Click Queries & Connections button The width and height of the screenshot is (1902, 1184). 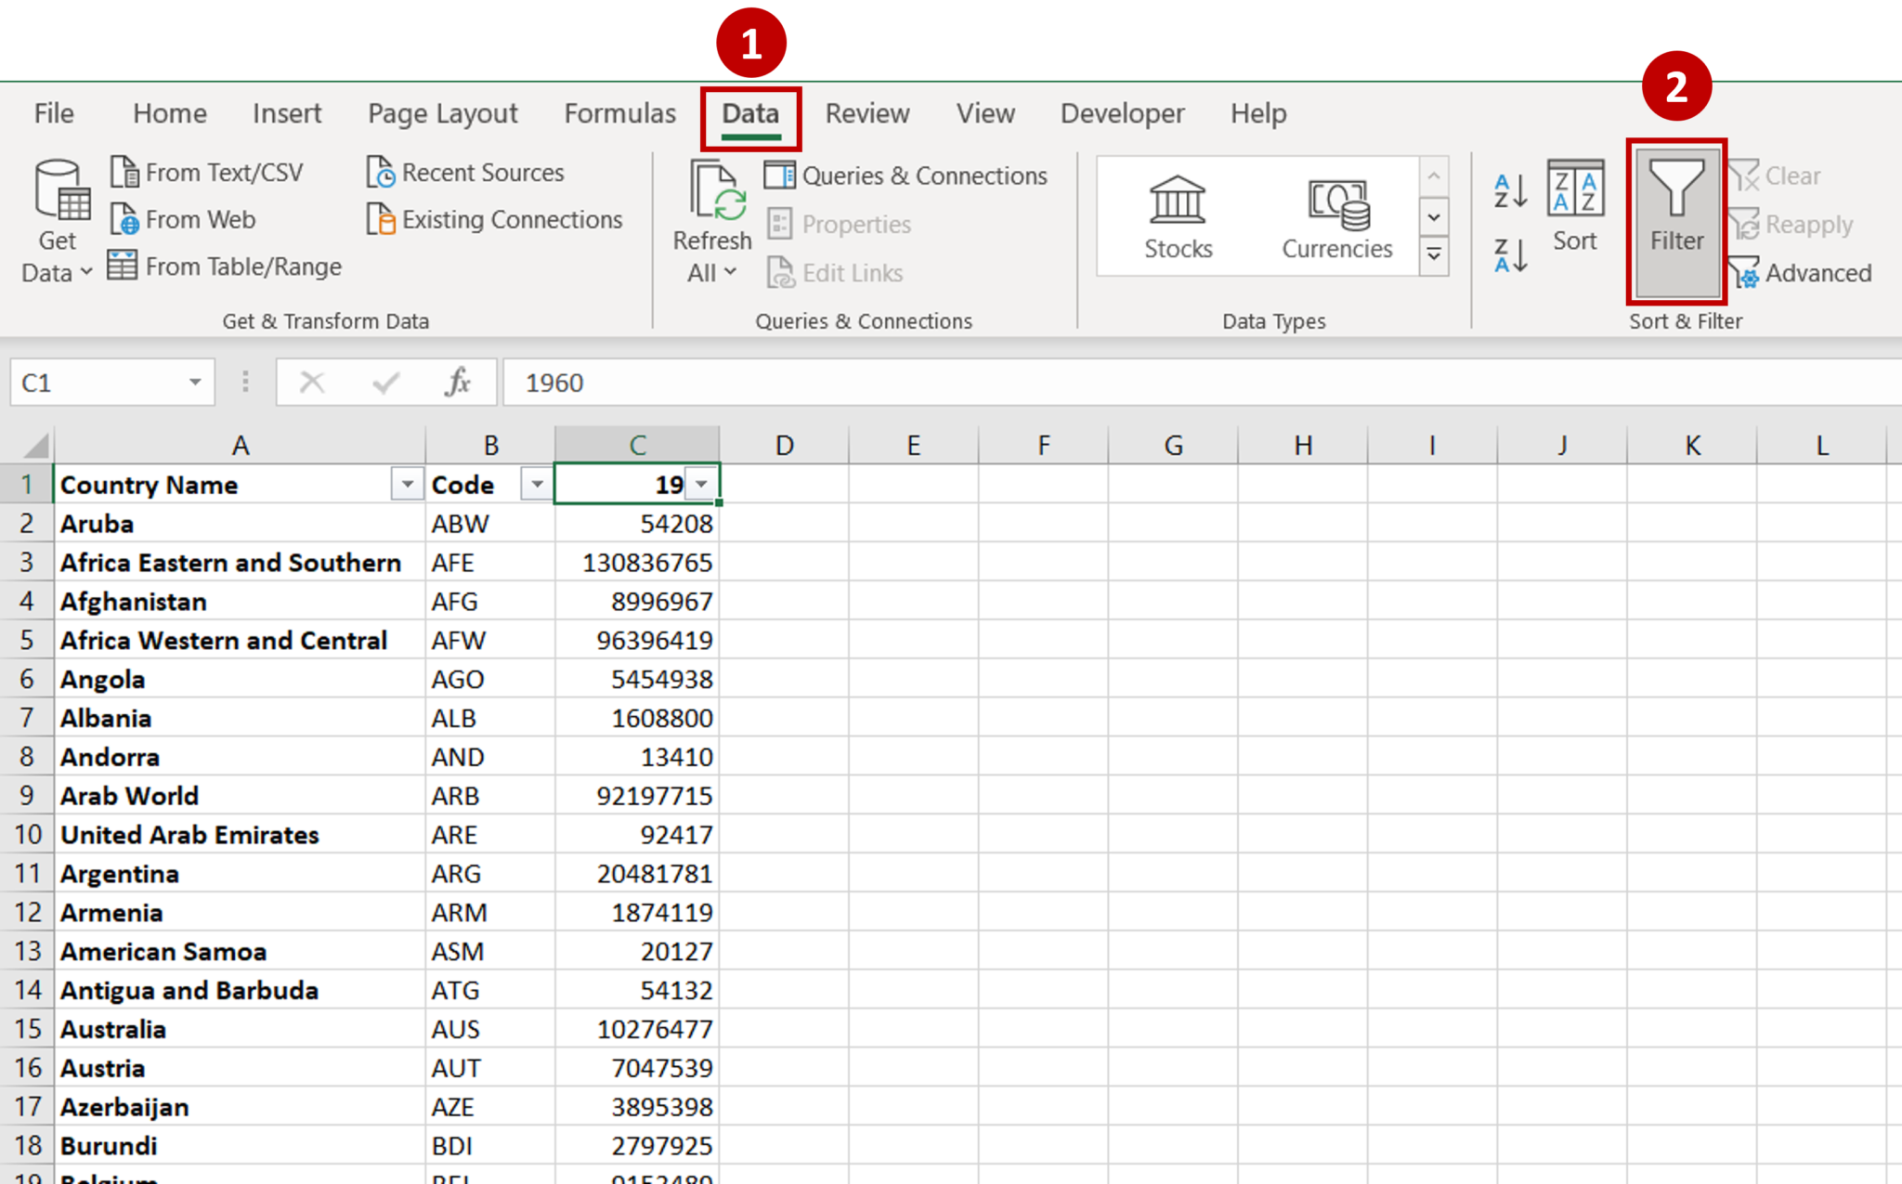tap(906, 176)
